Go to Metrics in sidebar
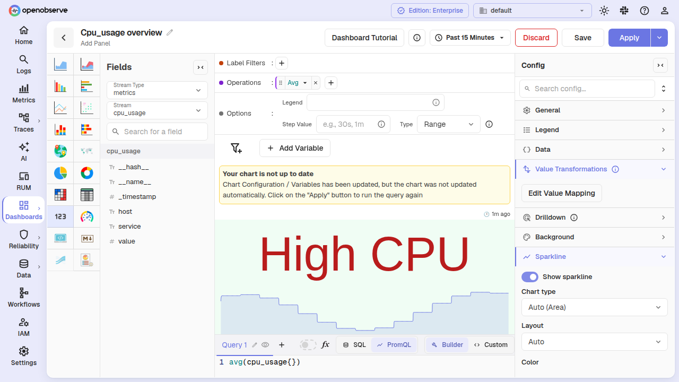Screen dimensions: 679x382 coord(24,93)
